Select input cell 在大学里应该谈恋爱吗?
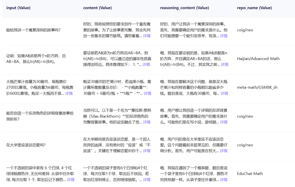The image size is (295, 187). (x=26, y=145)
